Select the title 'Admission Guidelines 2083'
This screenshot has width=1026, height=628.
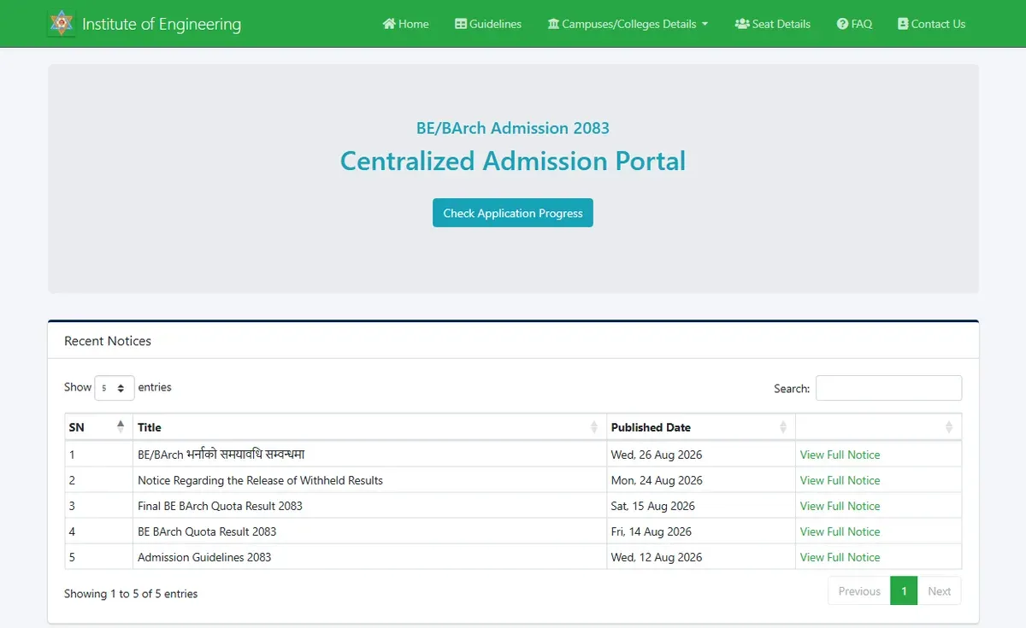204,557
